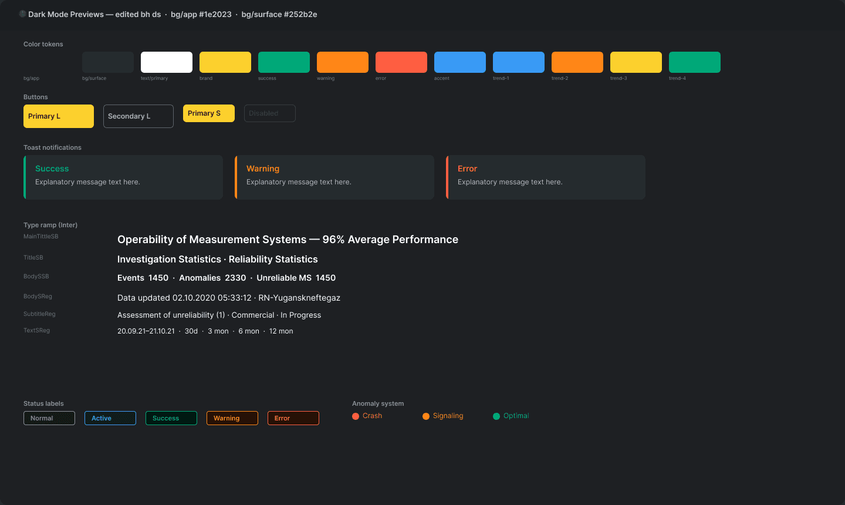Pick the green trend-4 swatch
The width and height of the screenshot is (845, 505).
coord(695,62)
